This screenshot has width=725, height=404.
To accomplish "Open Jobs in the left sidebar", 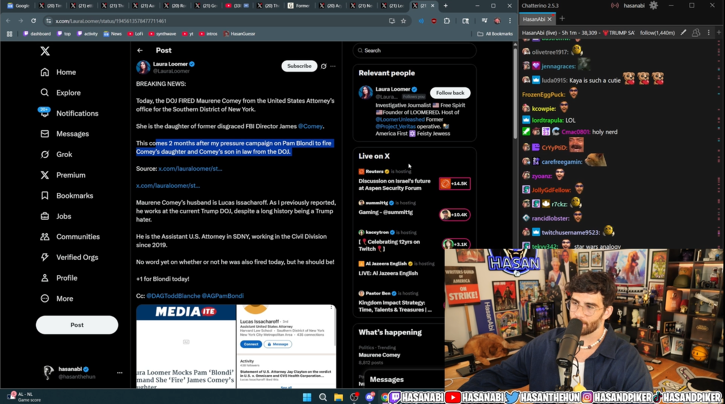I will coord(56,216).
